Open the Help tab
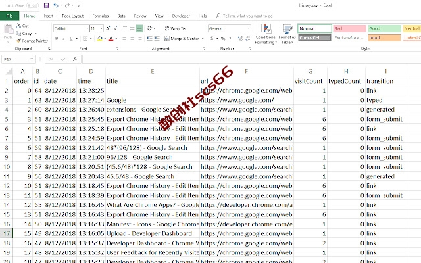 [203, 16]
